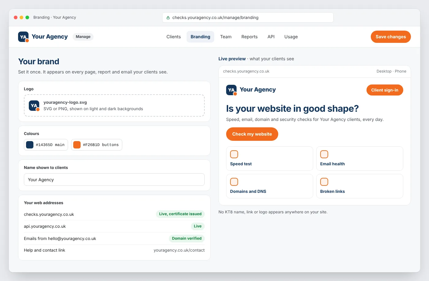Go to the Team tab

(x=226, y=37)
